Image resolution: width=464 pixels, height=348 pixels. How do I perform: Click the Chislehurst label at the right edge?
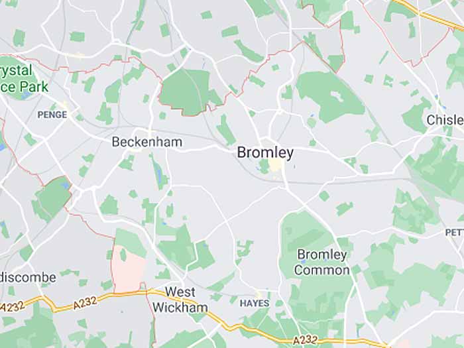(445, 120)
